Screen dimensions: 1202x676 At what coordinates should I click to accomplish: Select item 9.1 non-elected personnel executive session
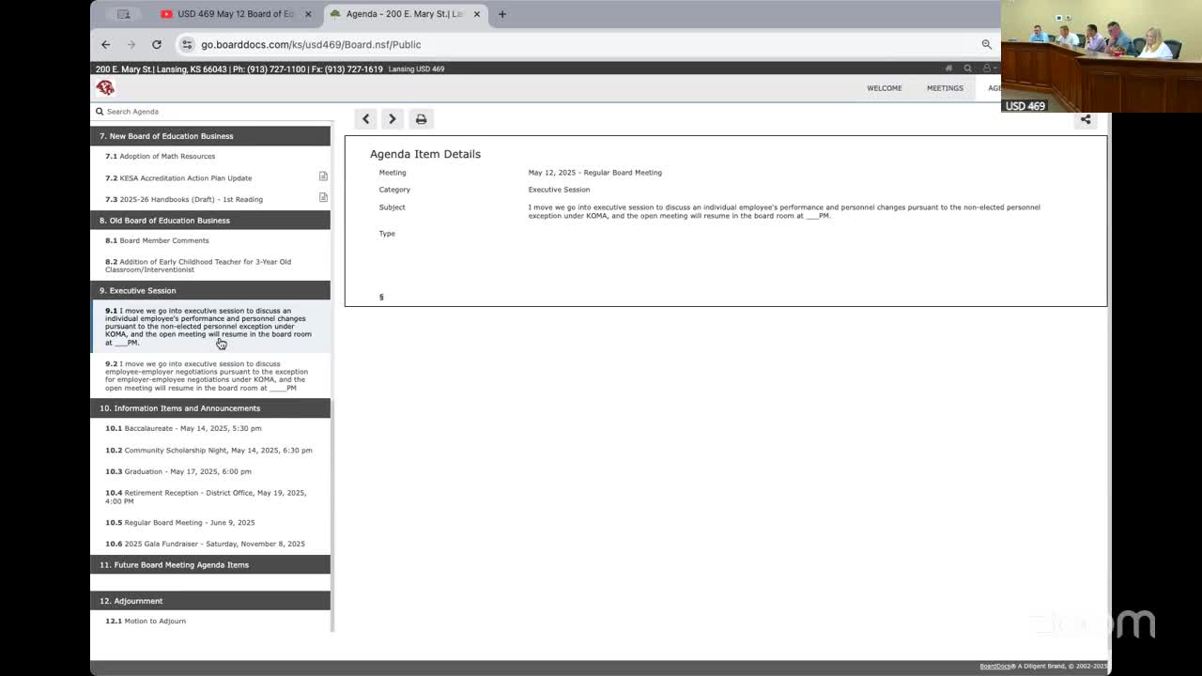[x=208, y=327]
